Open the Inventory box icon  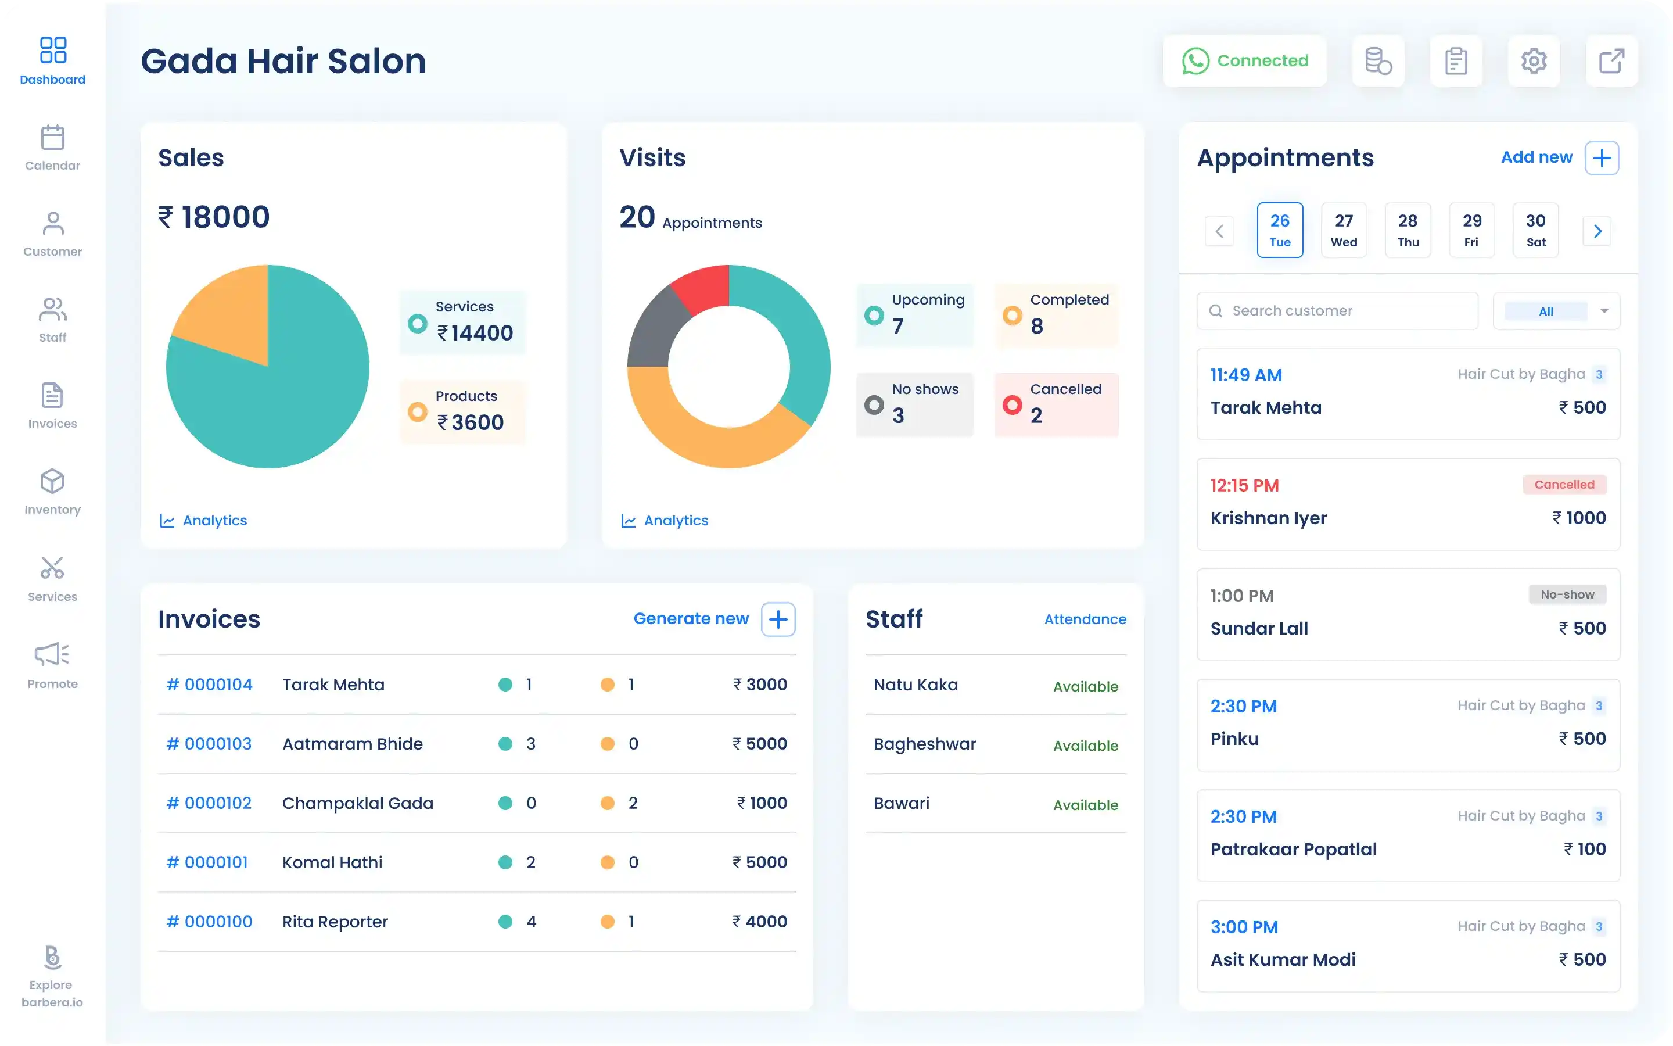(52, 482)
